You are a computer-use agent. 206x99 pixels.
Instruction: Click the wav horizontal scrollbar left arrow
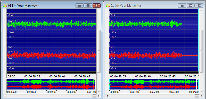(x=4, y=96)
